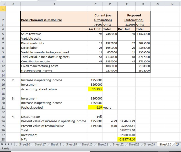Select highlighted -2389744.10 NPV cell
The width and height of the screenshot is (181, 152).
126,139
